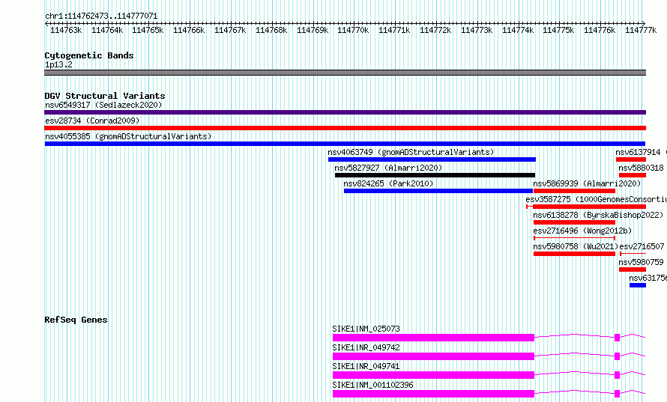Select the thin red esv2716496 Wong2012b line
This screenshot has width=667, height=402.
[574, 238]
